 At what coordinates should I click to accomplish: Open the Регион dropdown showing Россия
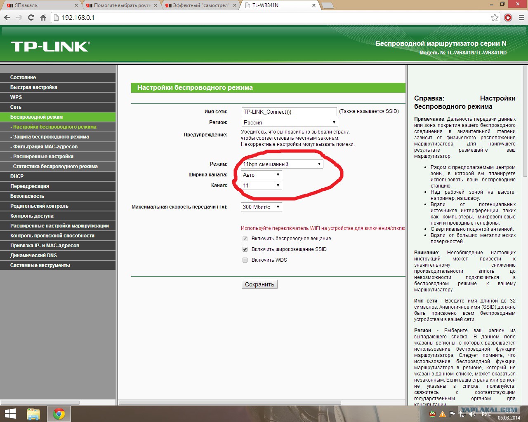click(290, 122)
